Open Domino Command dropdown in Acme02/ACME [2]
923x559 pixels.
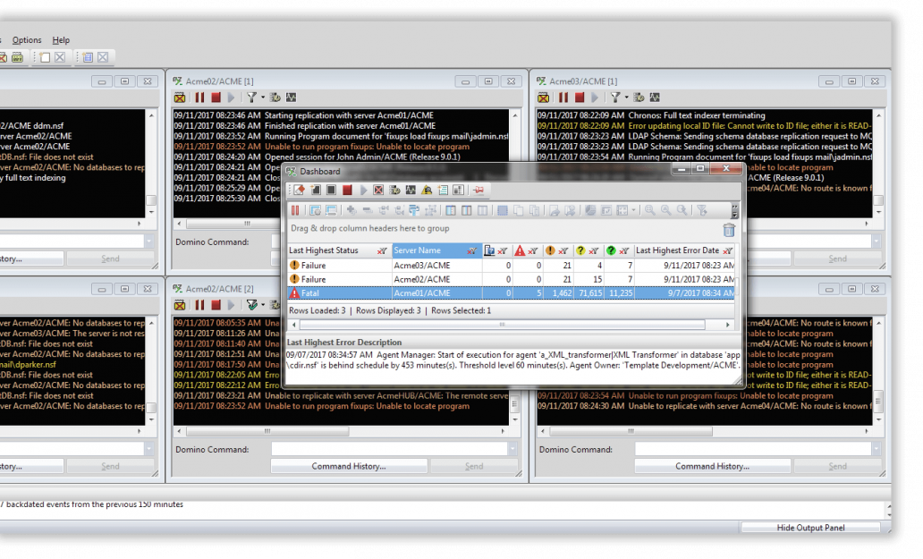point(512,449)
